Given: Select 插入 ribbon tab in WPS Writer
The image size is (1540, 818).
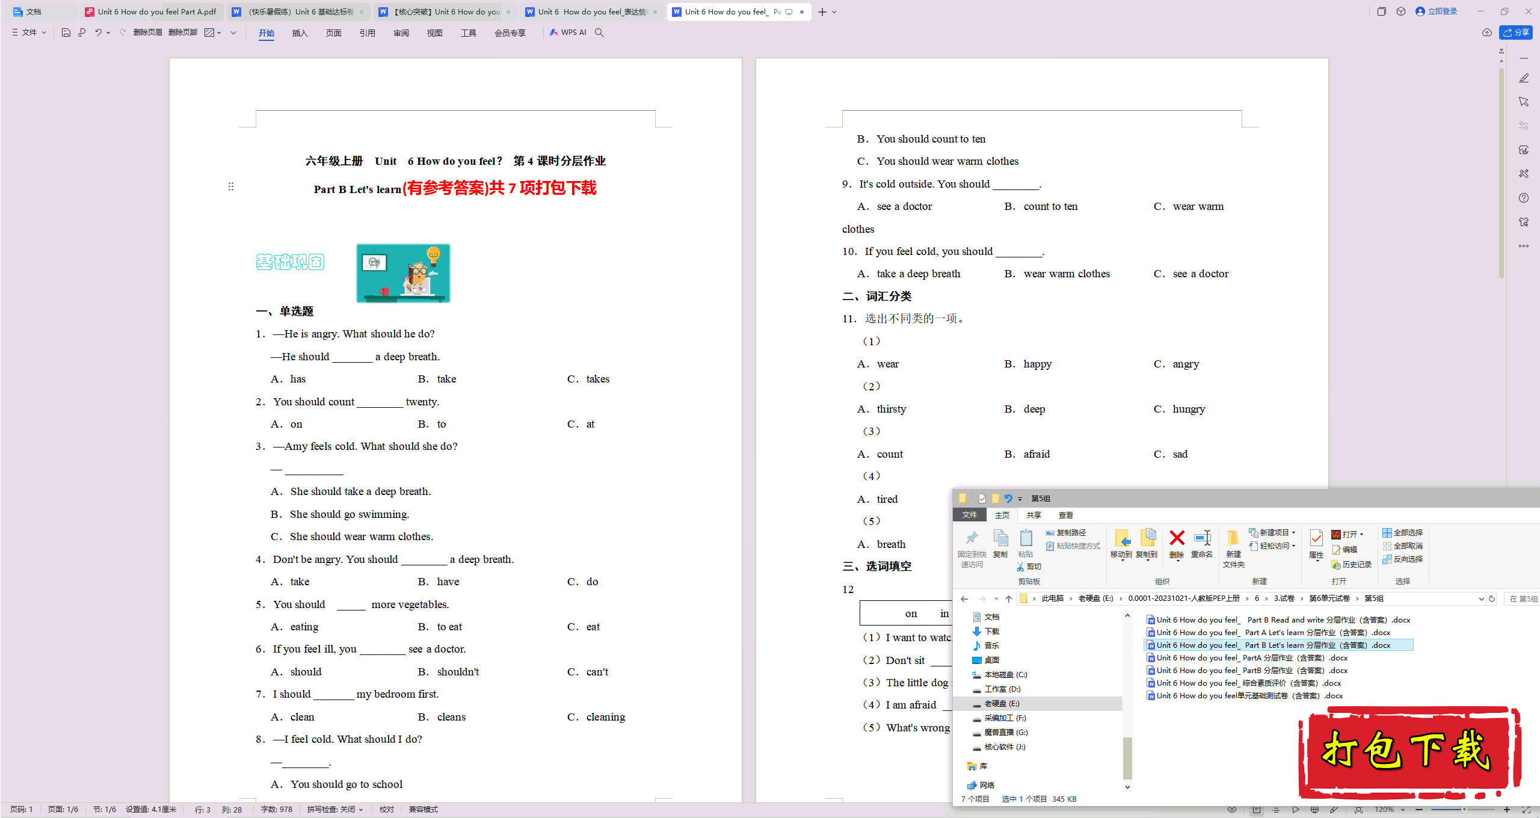Looking at the screenshot, I should coord(298,32).
